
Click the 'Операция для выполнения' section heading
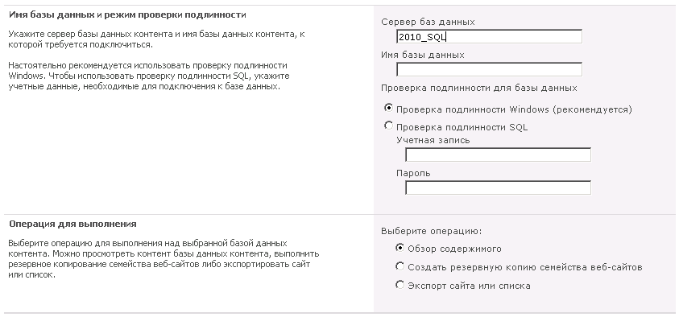[x=72, y=224]
